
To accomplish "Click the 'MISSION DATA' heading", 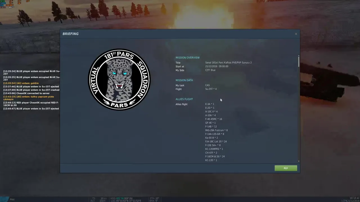I will [184, 80].
